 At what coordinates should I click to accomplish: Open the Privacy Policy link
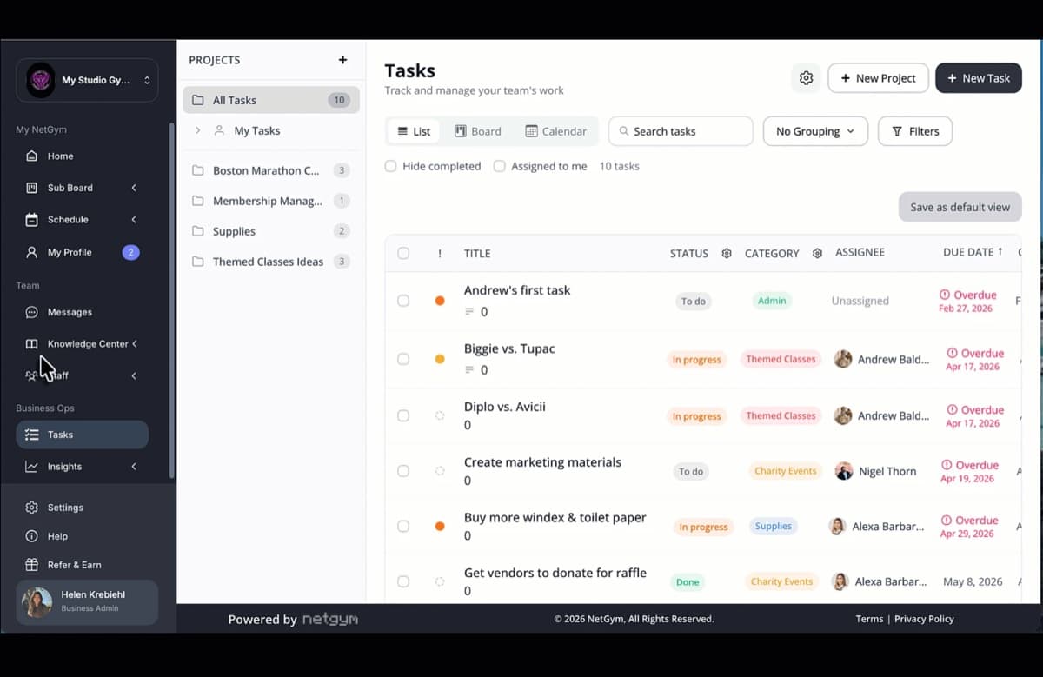[x=924, y=619]
